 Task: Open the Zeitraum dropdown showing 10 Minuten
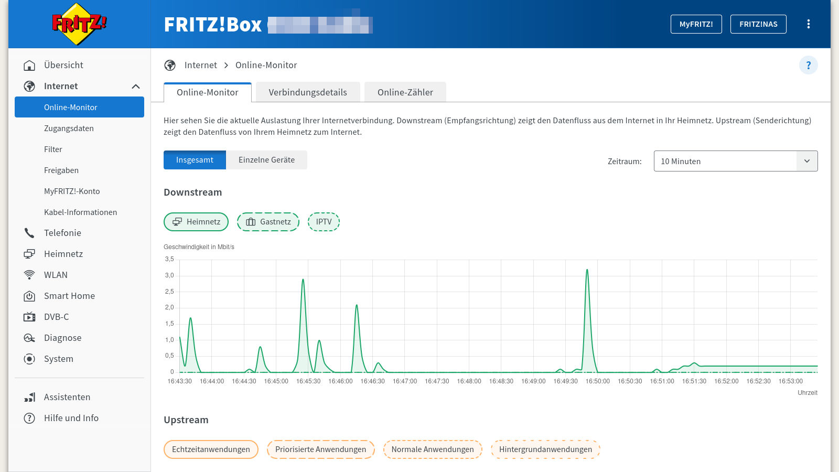tap(735, 161)
